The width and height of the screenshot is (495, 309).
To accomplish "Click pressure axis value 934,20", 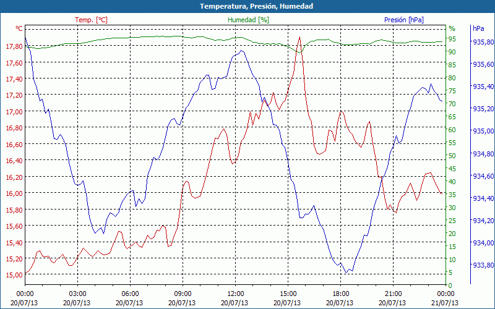I will [483, 221].
